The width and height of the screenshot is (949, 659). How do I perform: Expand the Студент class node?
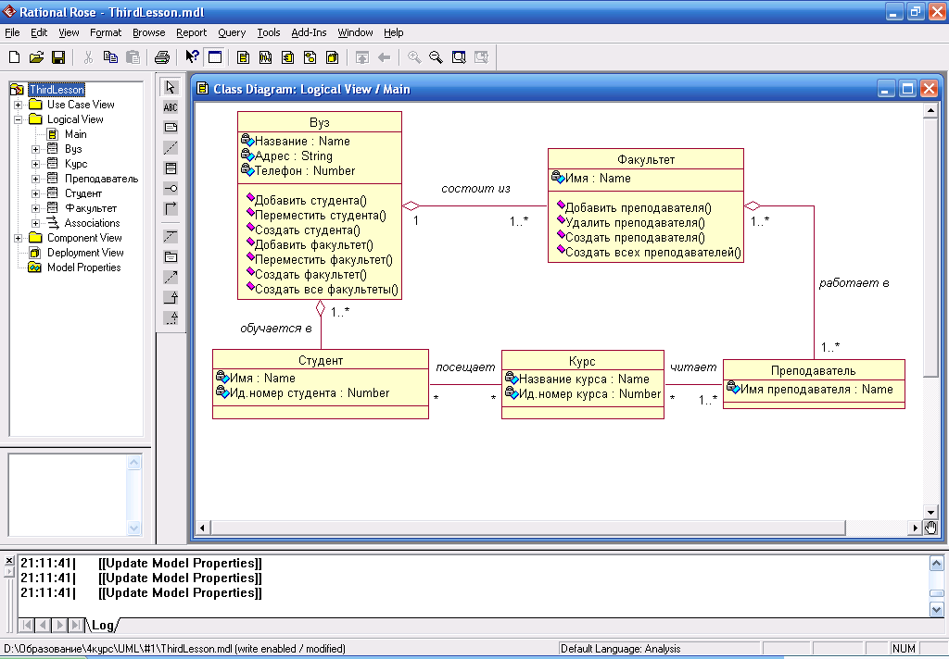point(36,193)
